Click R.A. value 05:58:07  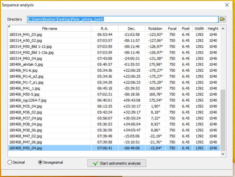tap(105, 118)
